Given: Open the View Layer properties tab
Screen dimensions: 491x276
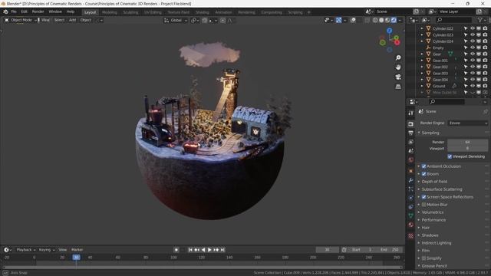Looking at the screenshot, I should pyautogui.click(x=411, y=142).
